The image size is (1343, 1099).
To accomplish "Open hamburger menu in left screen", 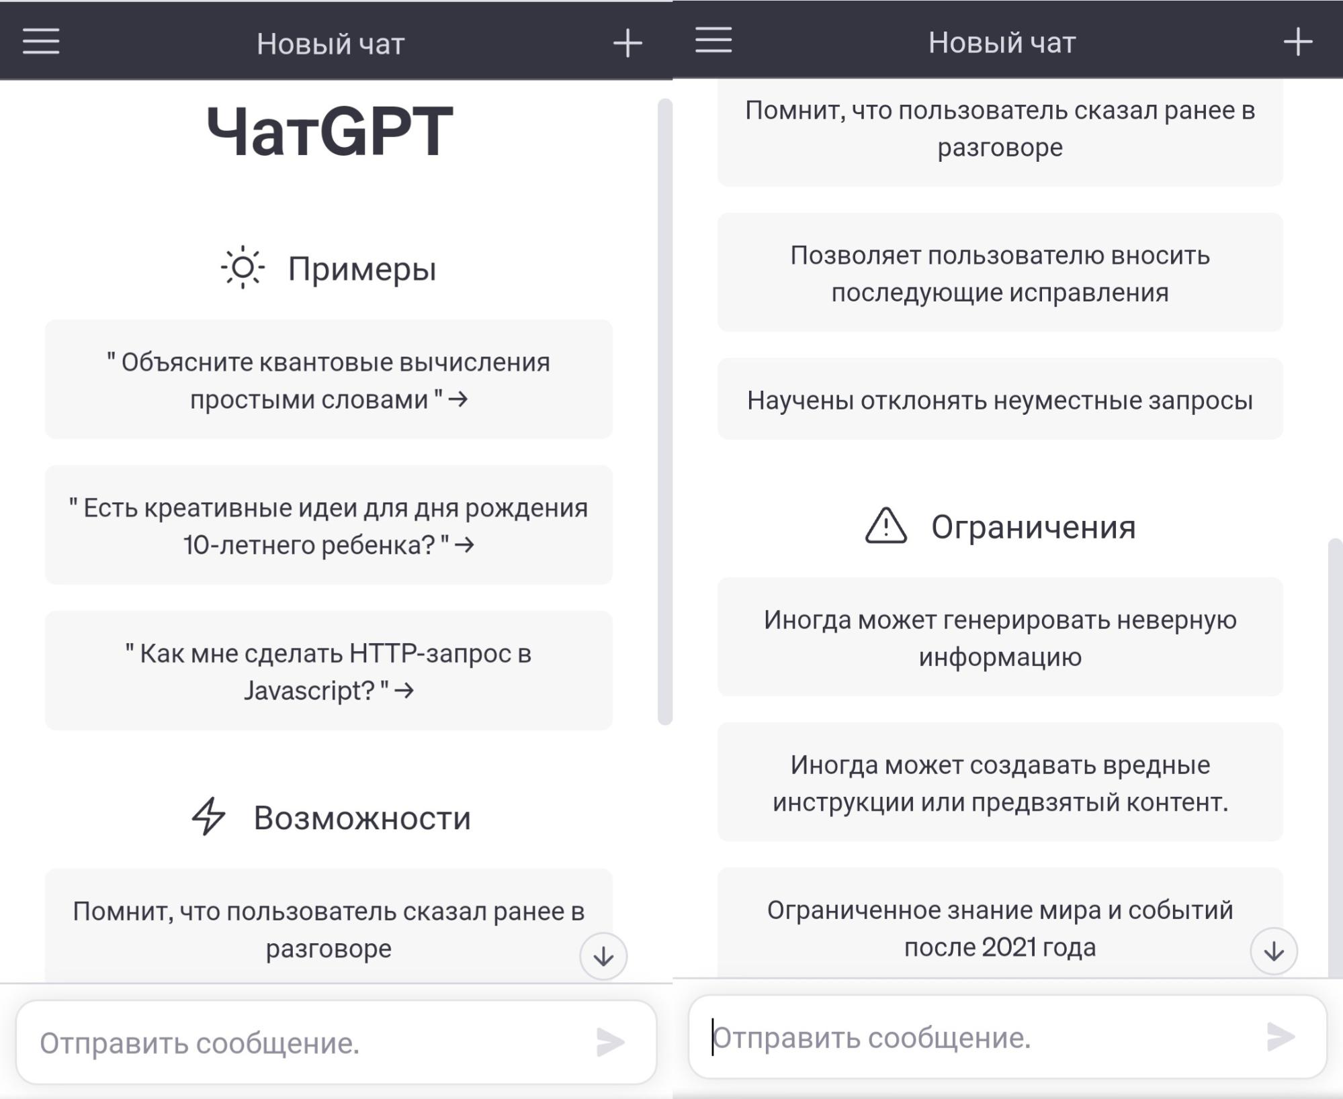I will pyautogui.click(x=41, y=41).
